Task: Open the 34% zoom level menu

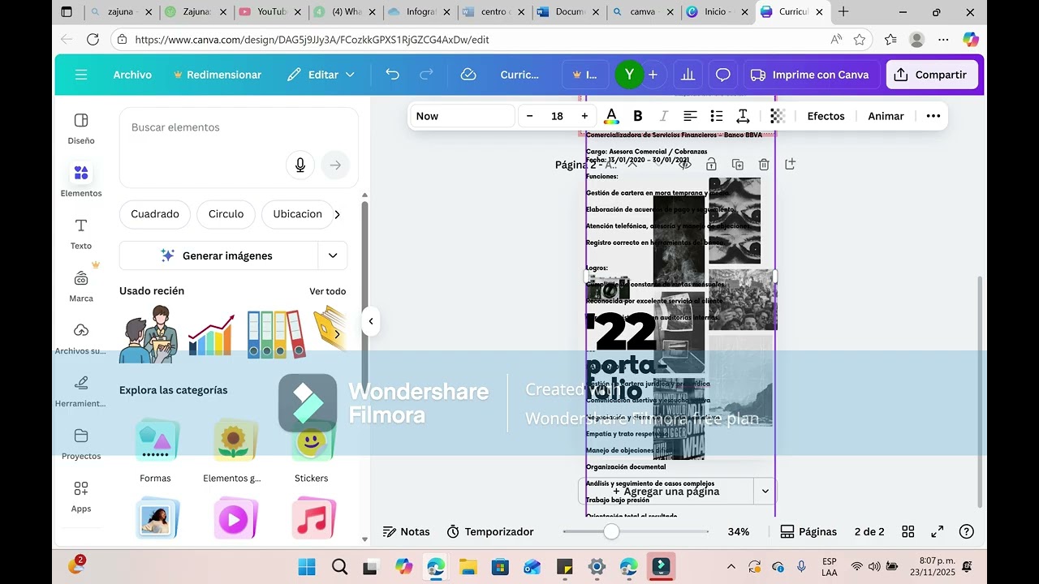Action: (x=739, y=532)
